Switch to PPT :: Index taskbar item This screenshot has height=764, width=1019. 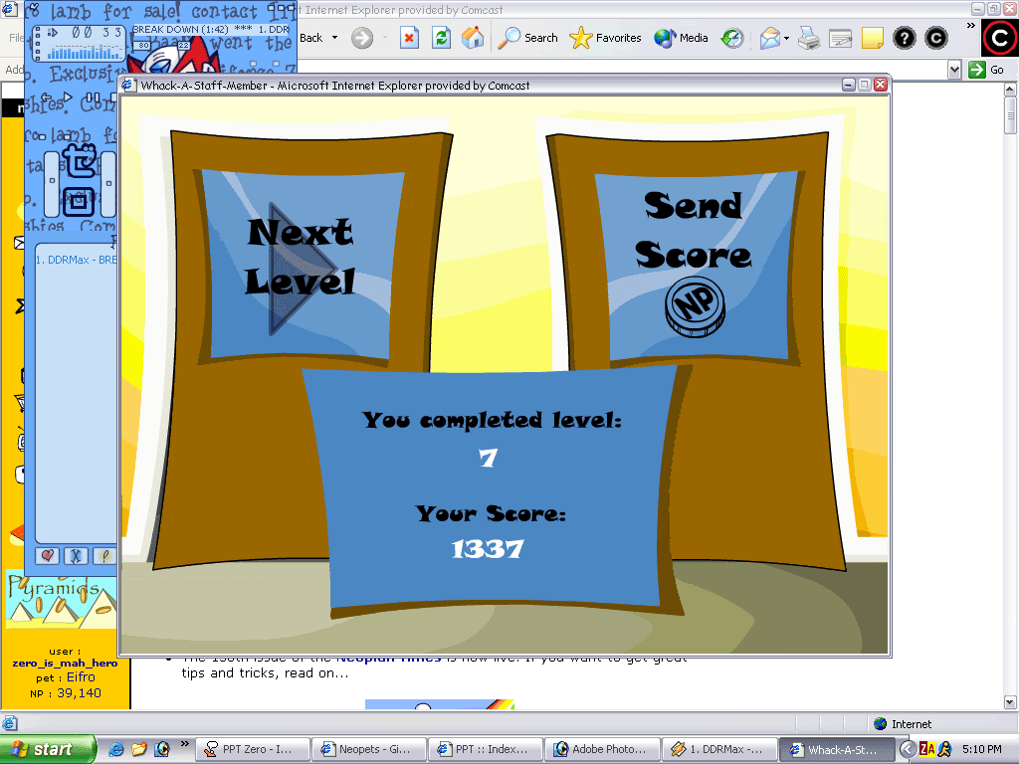click(485, 749)
